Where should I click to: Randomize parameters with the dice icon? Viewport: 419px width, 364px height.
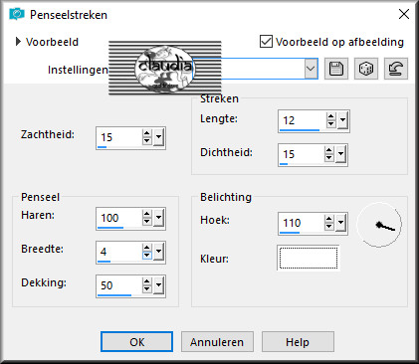click(x=366, y=69)
